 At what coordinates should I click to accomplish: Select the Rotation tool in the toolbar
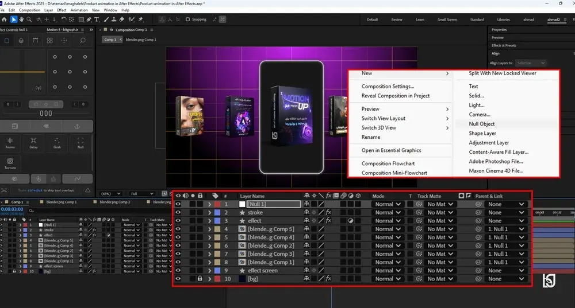tap(63, 20)
